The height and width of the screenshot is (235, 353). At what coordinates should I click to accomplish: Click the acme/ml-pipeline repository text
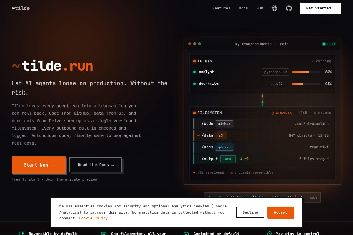312,124
